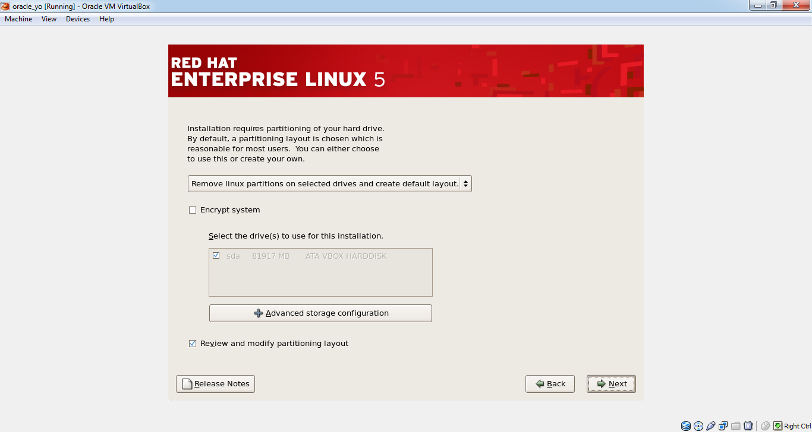
Task: Click the VirtualBox app icon in title bar
Action: pos(5,6)
